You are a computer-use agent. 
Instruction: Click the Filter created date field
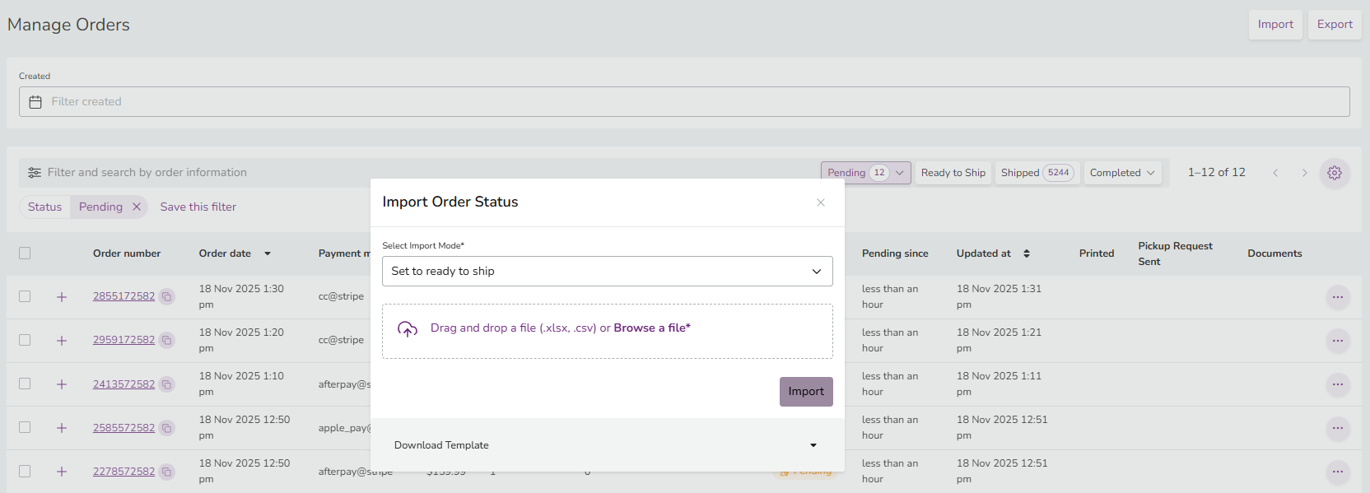pos(683,102)
